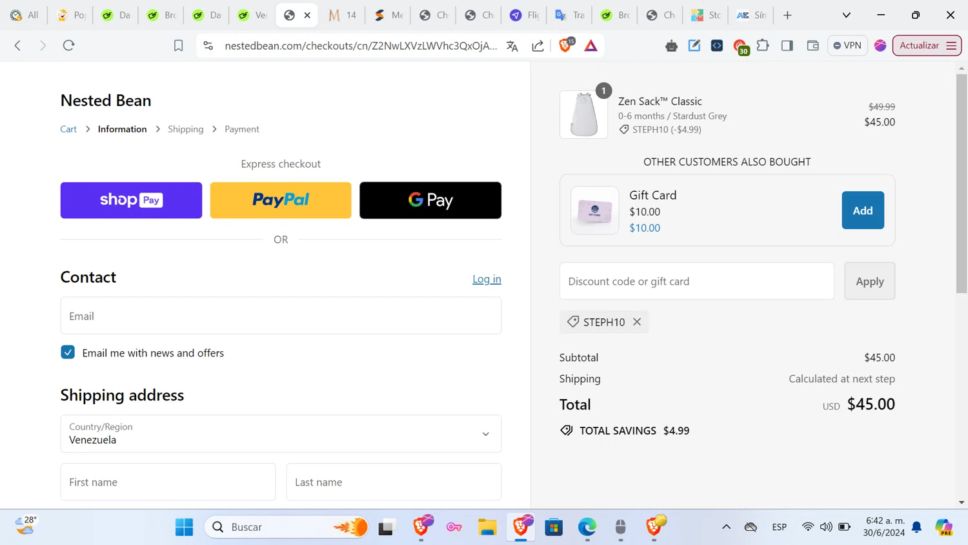Remove the STEPH10 discount code

[637, 322]
